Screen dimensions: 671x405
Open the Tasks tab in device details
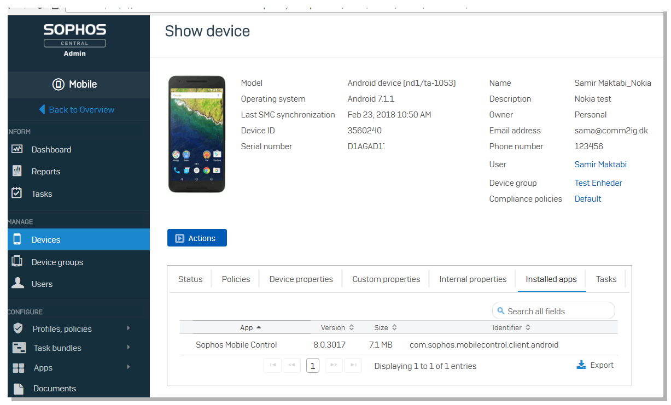tap(606, 279)
